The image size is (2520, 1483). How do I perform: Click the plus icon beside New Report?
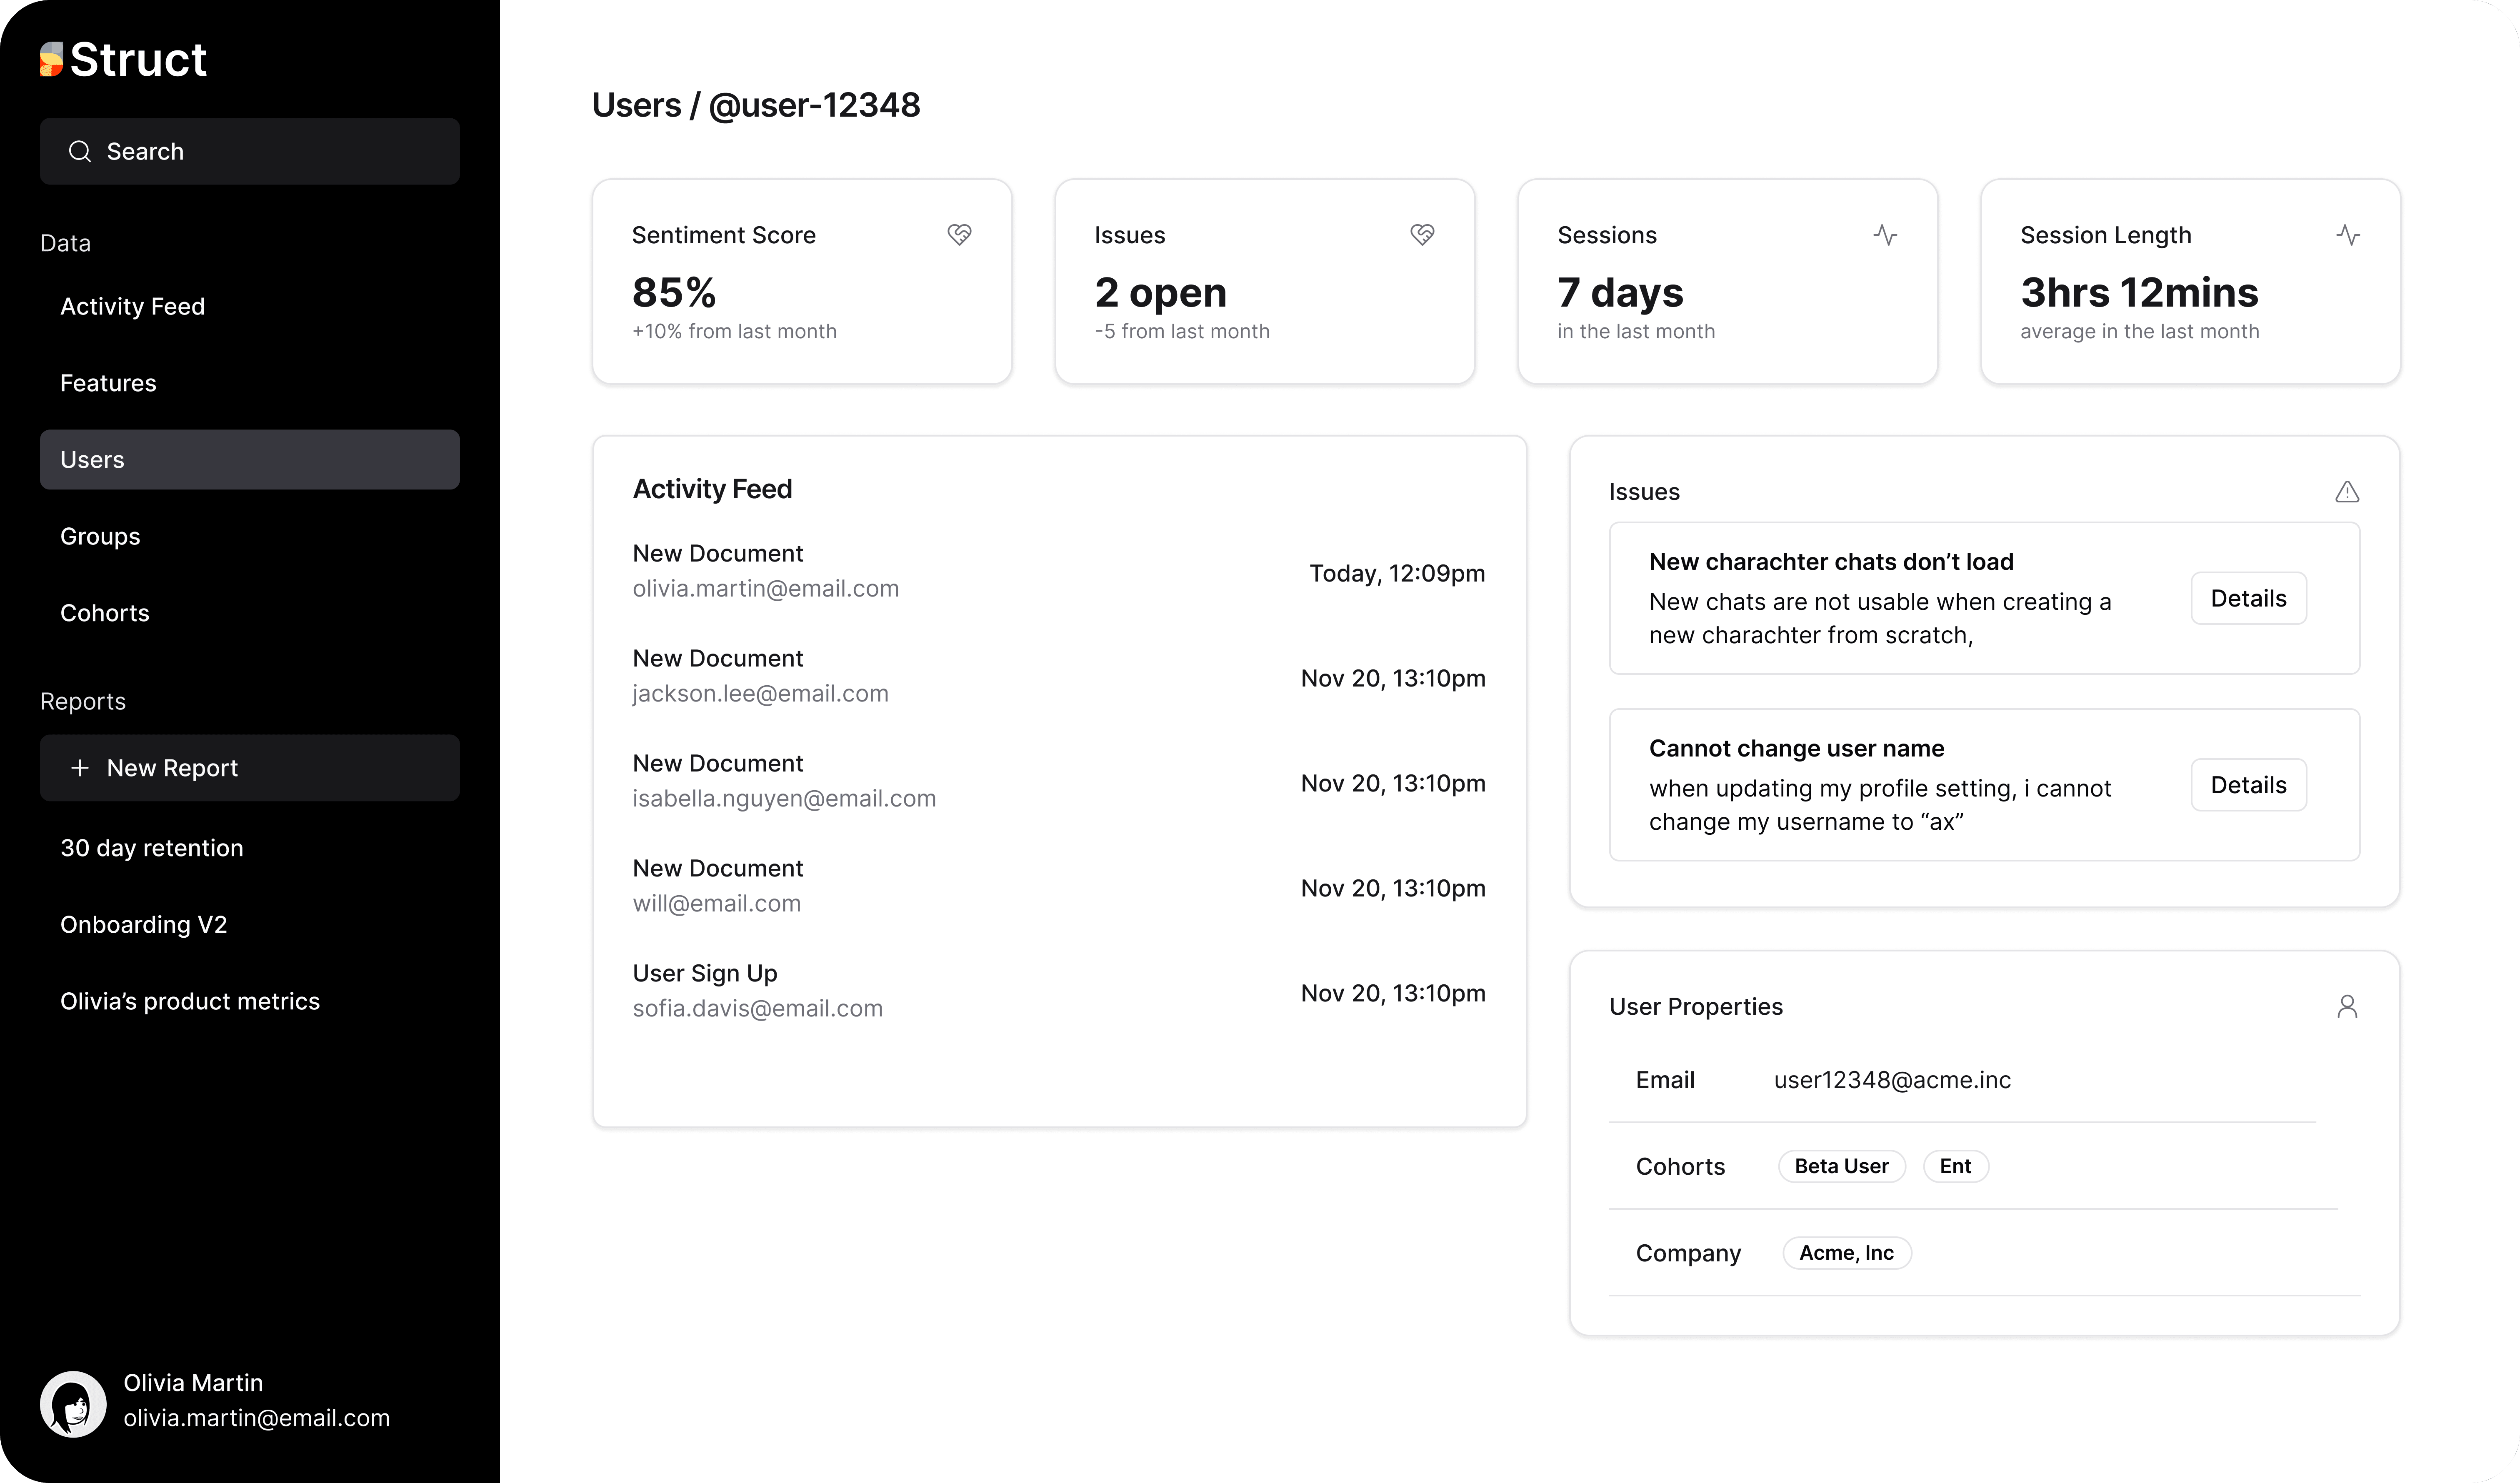point(80,768)
